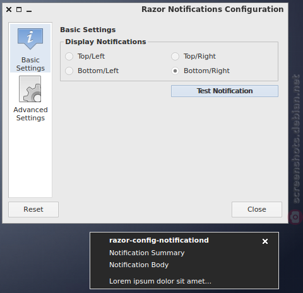Screen dimensions: 303x293
Task: Select the Top/Left radio button
Action: pyautogui.click(x=69, y=56)
